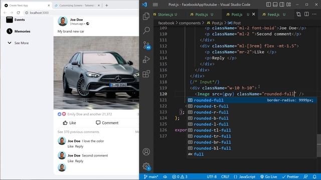Click the publish-to-cloud icon in the status bar

coord(165,176)
